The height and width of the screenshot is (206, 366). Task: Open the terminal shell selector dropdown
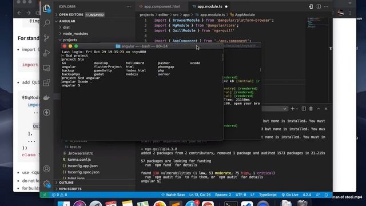click(275, 109)
